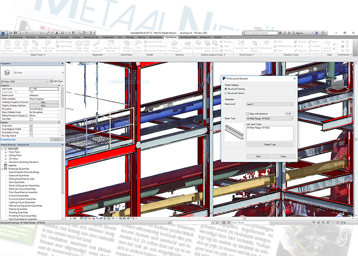The height and width of the screenshot is (256, 358).
Task: Click the Set Pipe Link tool
Action: pyautogui.click(x=96, y=46)
